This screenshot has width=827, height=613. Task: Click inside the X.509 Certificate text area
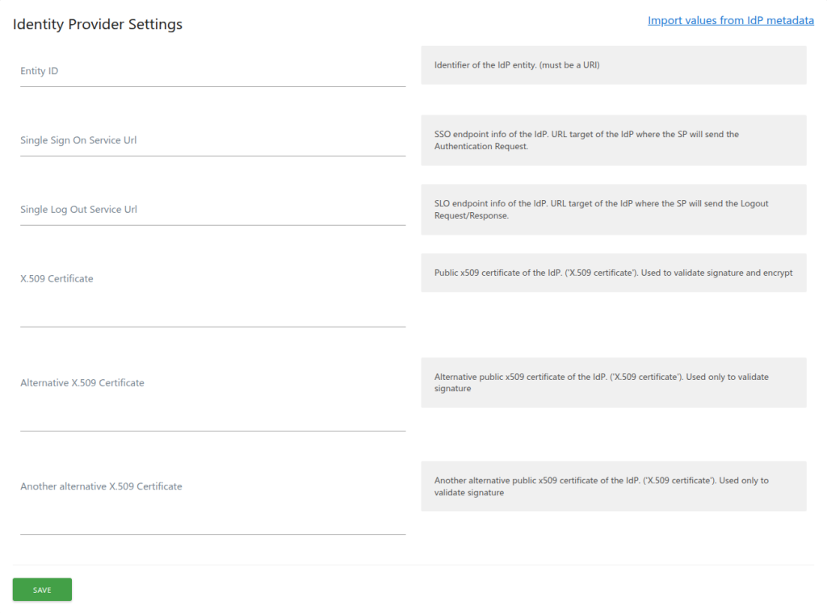tap(212, 294)
